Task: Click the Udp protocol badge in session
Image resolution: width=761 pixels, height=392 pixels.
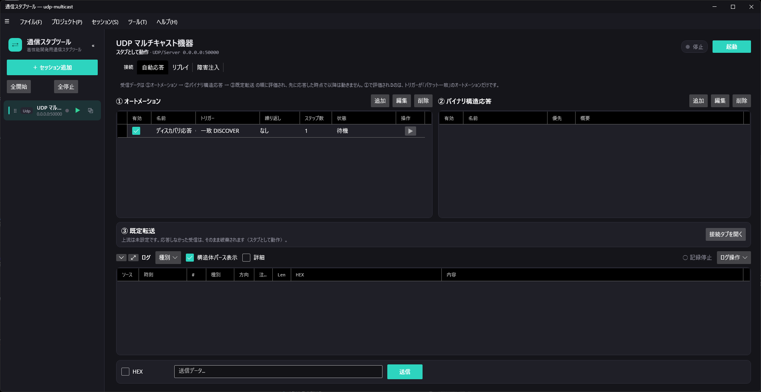Action: coord(26,111)
